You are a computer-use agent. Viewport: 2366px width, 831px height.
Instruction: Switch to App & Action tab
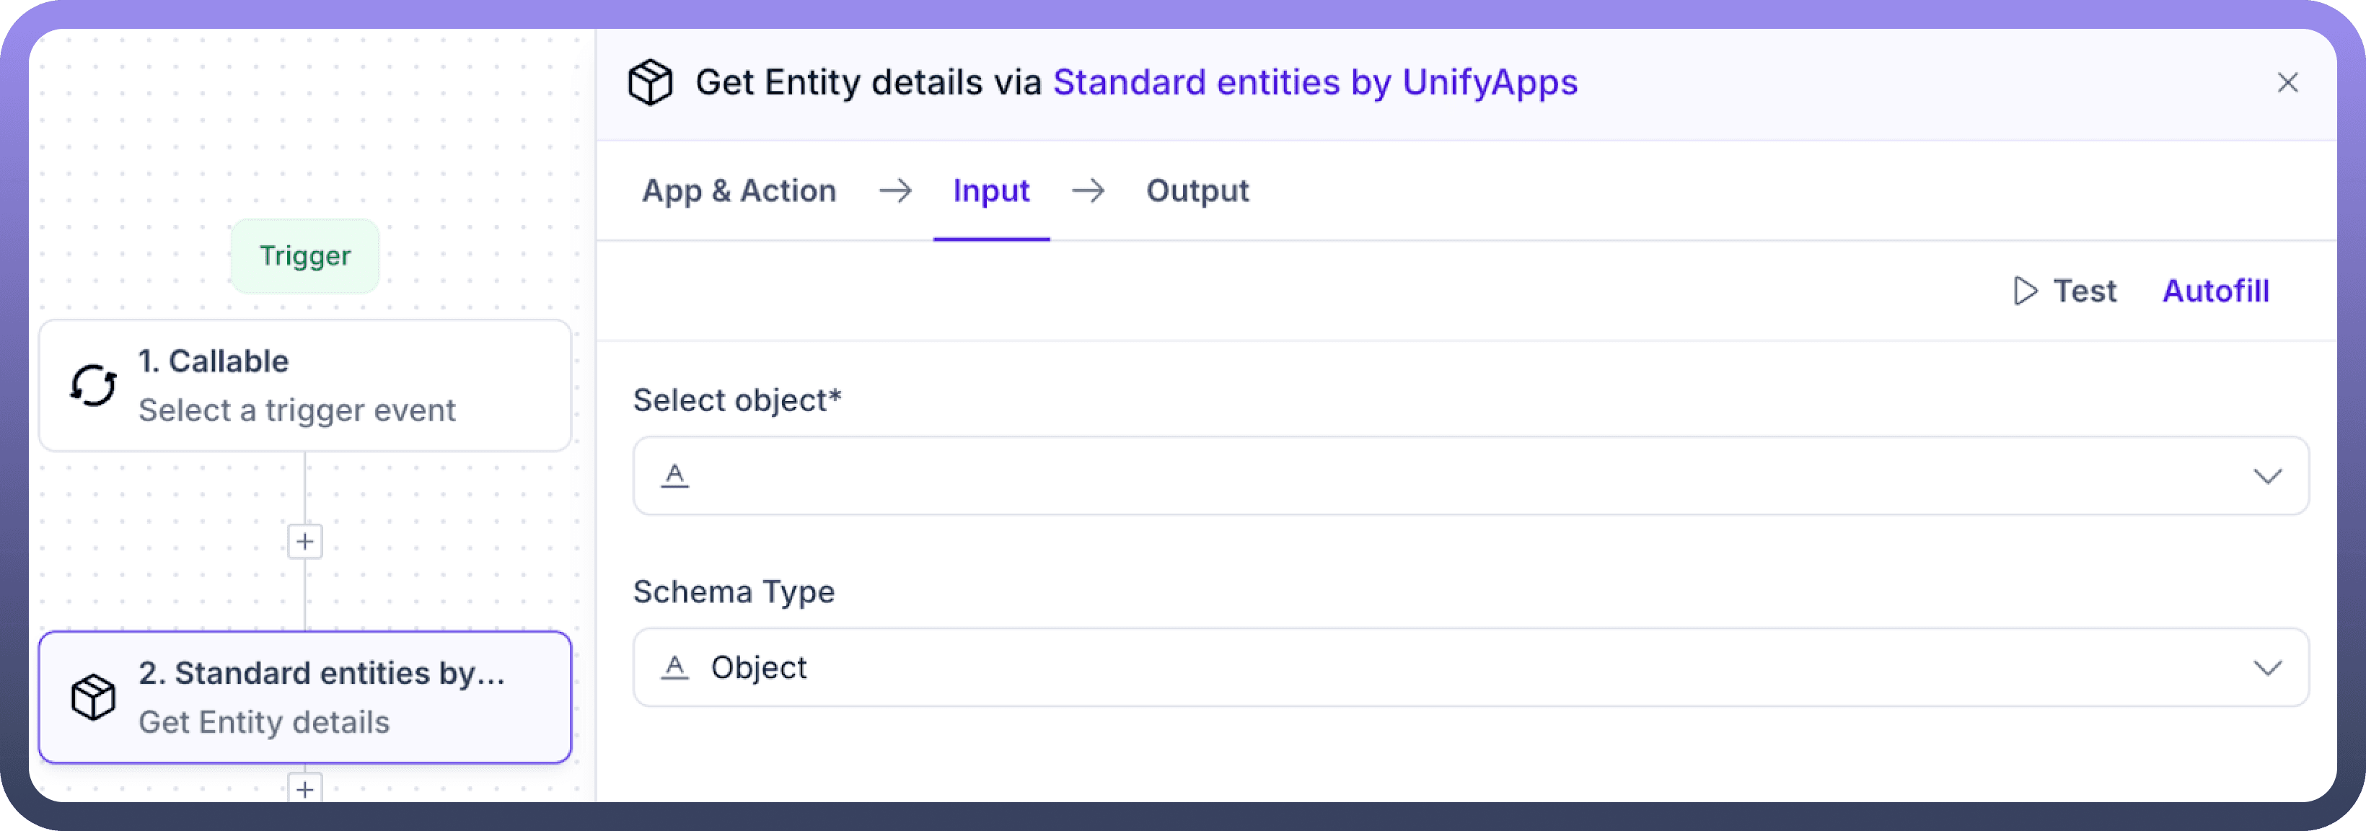coord(739,191)
